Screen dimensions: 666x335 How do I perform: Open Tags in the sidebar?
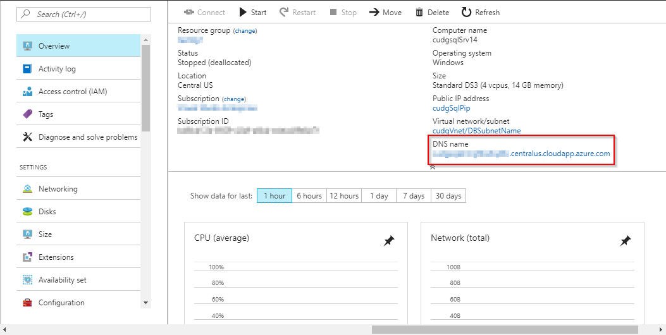(78, 114)
